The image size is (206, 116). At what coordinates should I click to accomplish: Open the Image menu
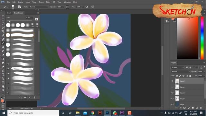tap(20, 2)
